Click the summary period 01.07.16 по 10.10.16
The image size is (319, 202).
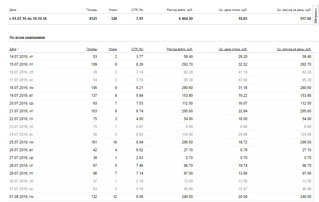[28, 19]
